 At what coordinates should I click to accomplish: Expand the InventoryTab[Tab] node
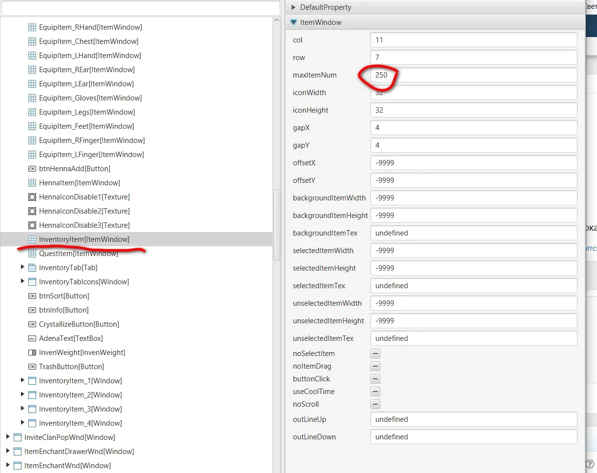click(22, 267)
